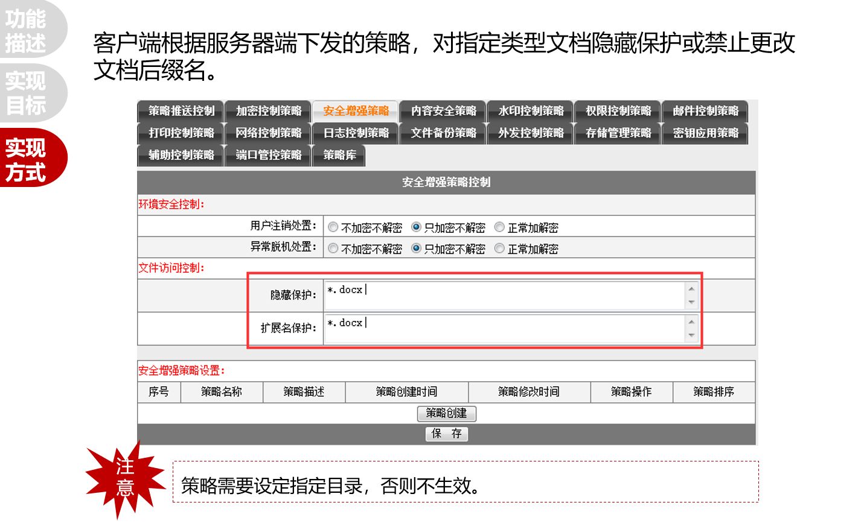The height and width of the screenshot is (526, 864).
Task: Open the 加密控制策略 tab
Action: (268, 111)
